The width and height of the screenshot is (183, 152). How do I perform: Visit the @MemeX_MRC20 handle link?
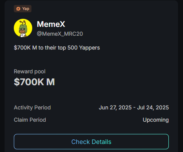click(x=60, y=34)
